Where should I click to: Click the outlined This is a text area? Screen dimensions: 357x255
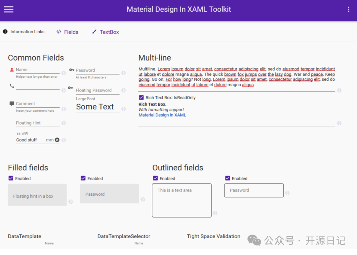(182, 200)
